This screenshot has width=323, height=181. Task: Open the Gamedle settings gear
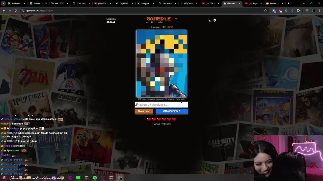(x=215, y=20)
